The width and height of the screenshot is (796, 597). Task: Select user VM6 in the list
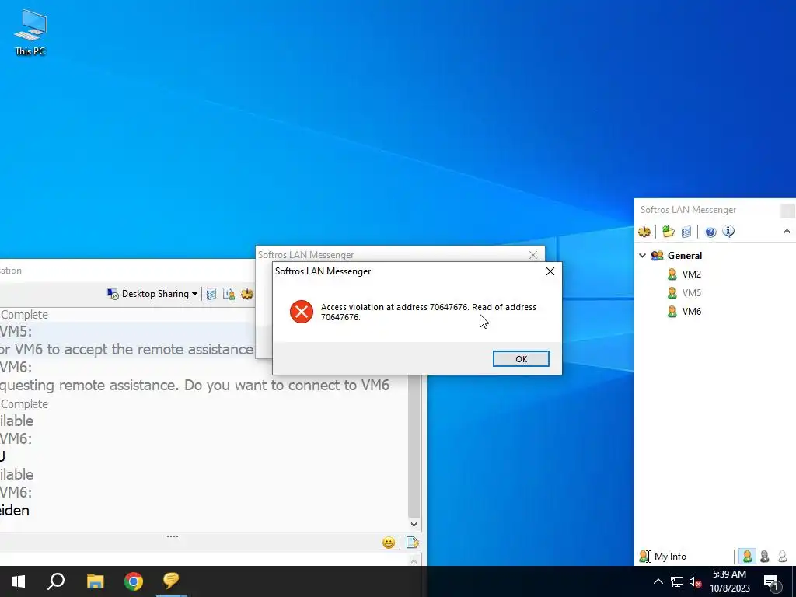(691, 312)
